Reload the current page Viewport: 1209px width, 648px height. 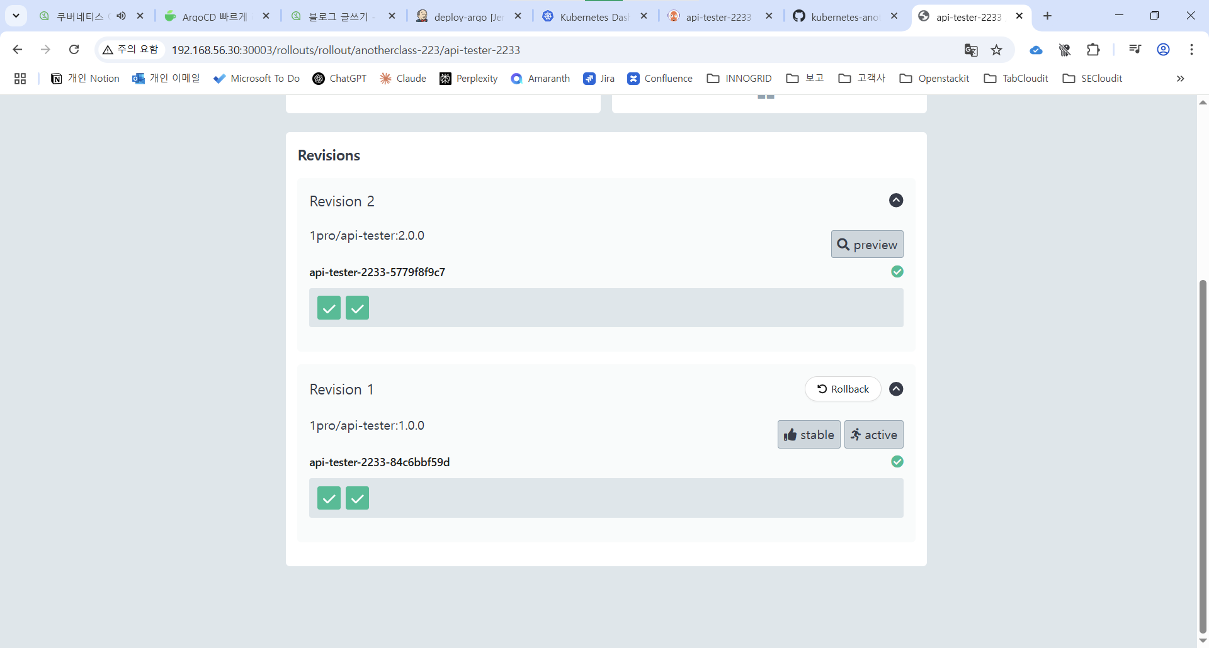tap(74, 49)
